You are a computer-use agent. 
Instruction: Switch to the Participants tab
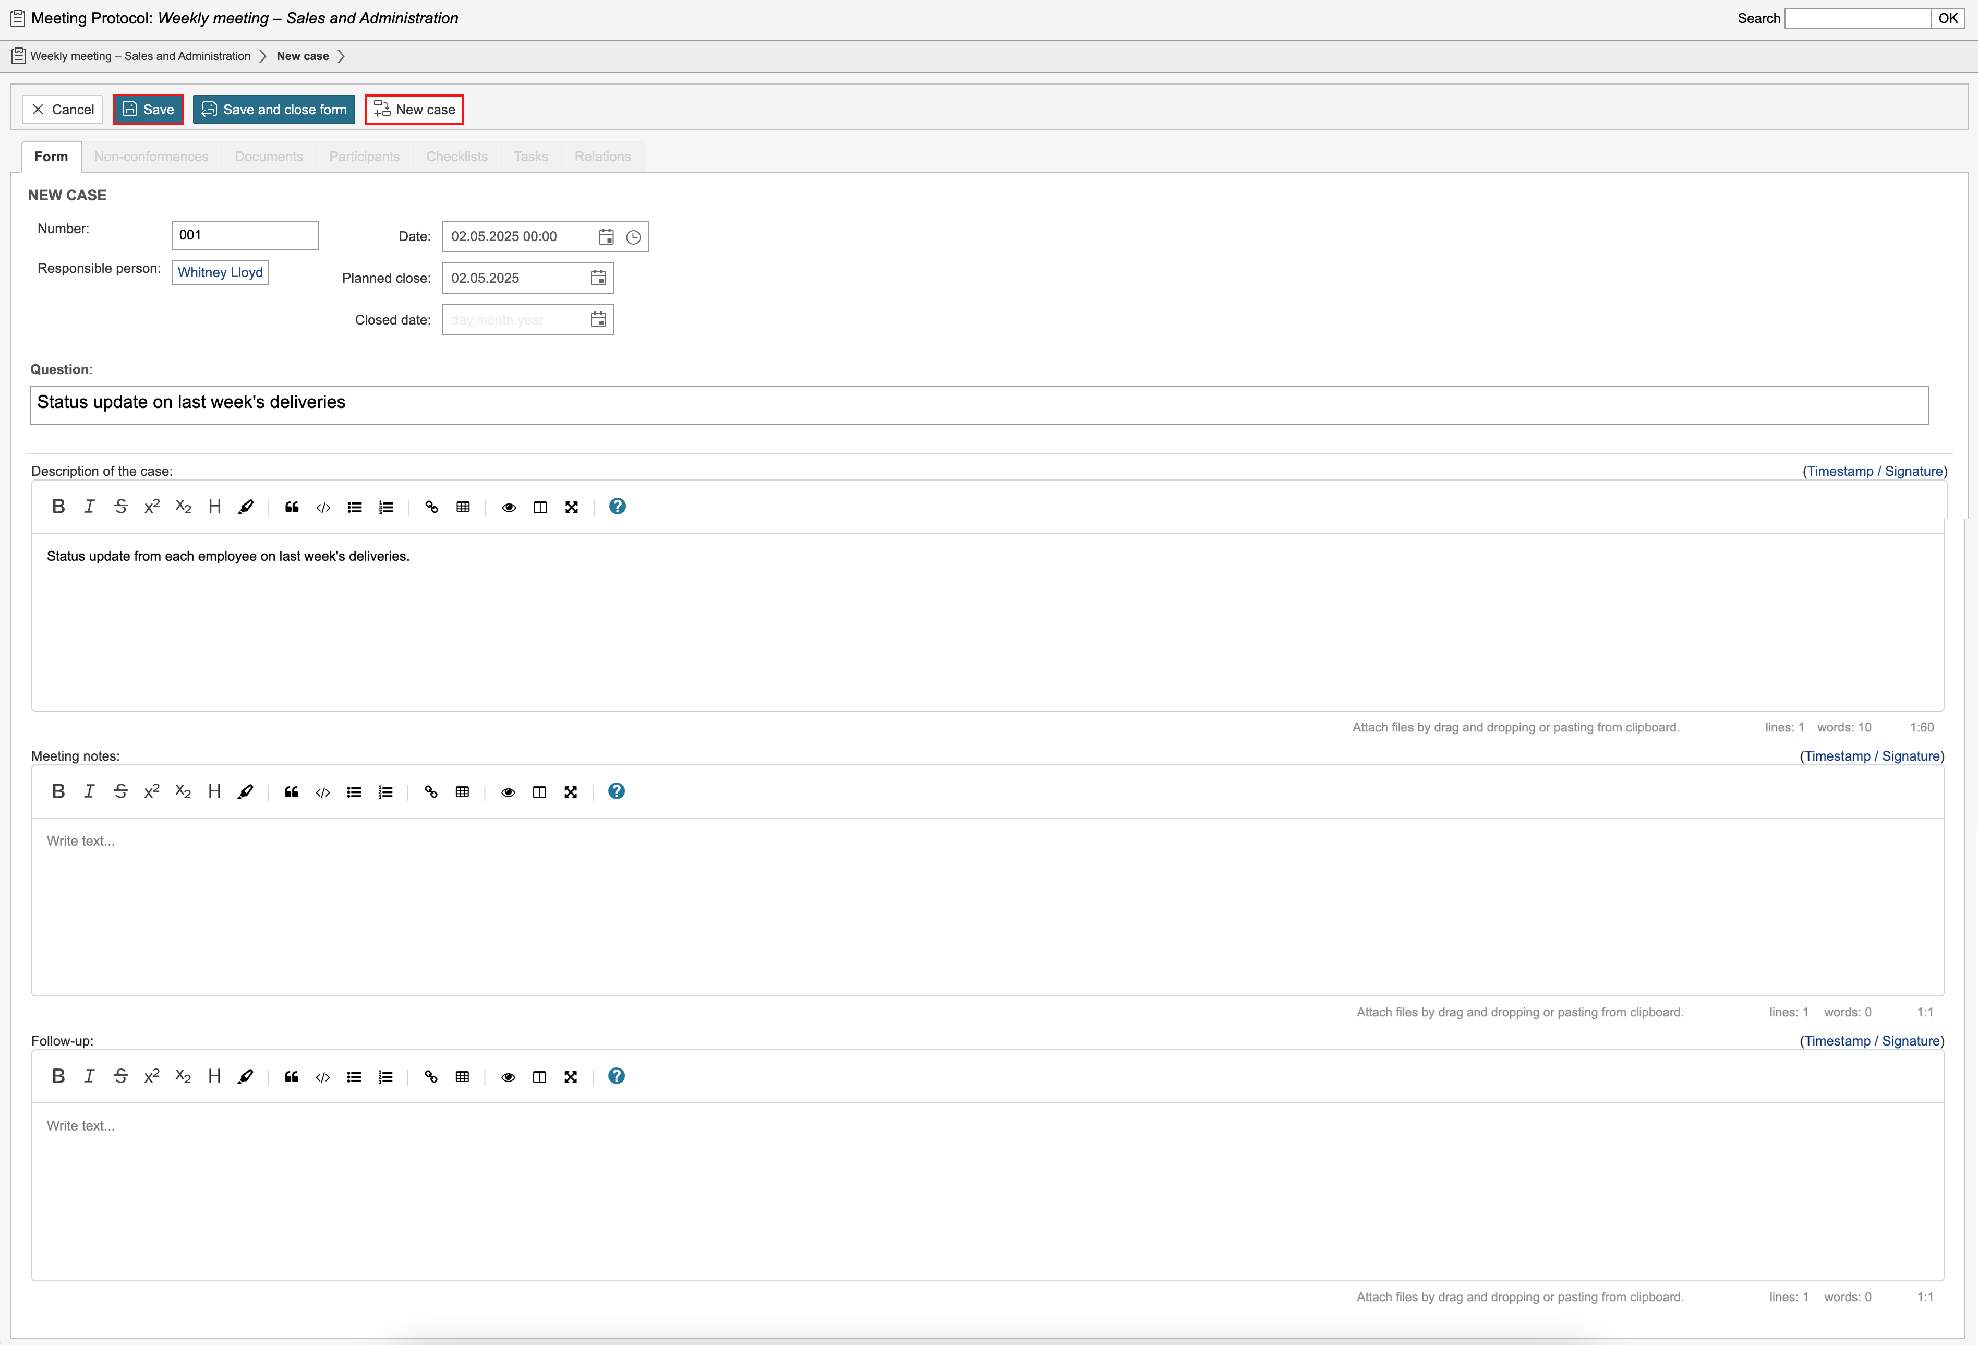[364, 157]
